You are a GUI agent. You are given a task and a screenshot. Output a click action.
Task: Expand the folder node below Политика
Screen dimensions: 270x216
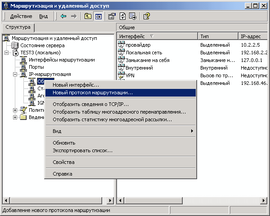(15, 117)
